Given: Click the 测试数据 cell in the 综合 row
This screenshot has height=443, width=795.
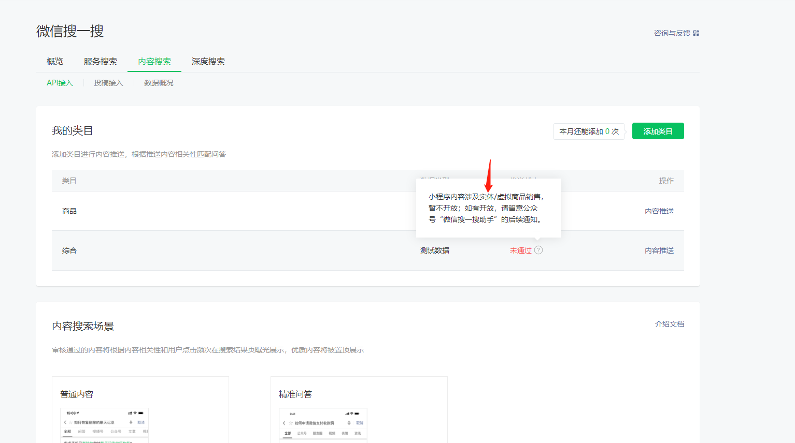Looking at the screenshot, I should point(435,250).
